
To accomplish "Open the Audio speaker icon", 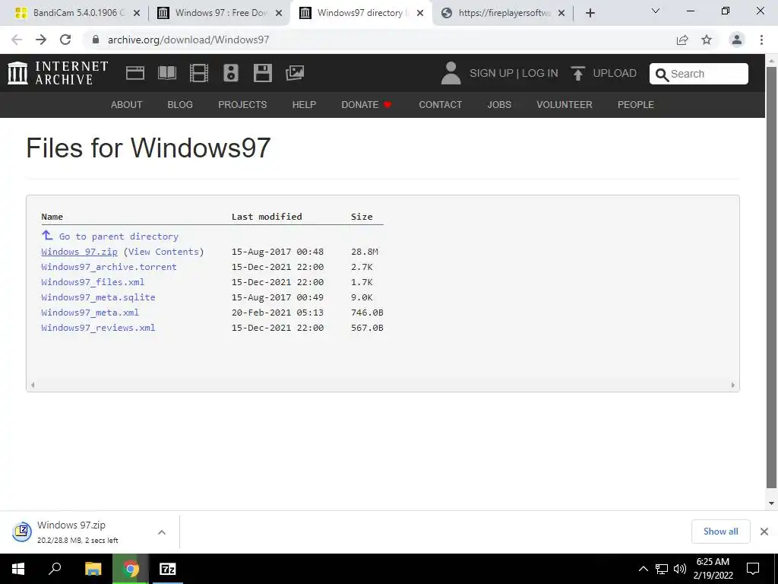I will pyautogui.click(x=231, y=73).
